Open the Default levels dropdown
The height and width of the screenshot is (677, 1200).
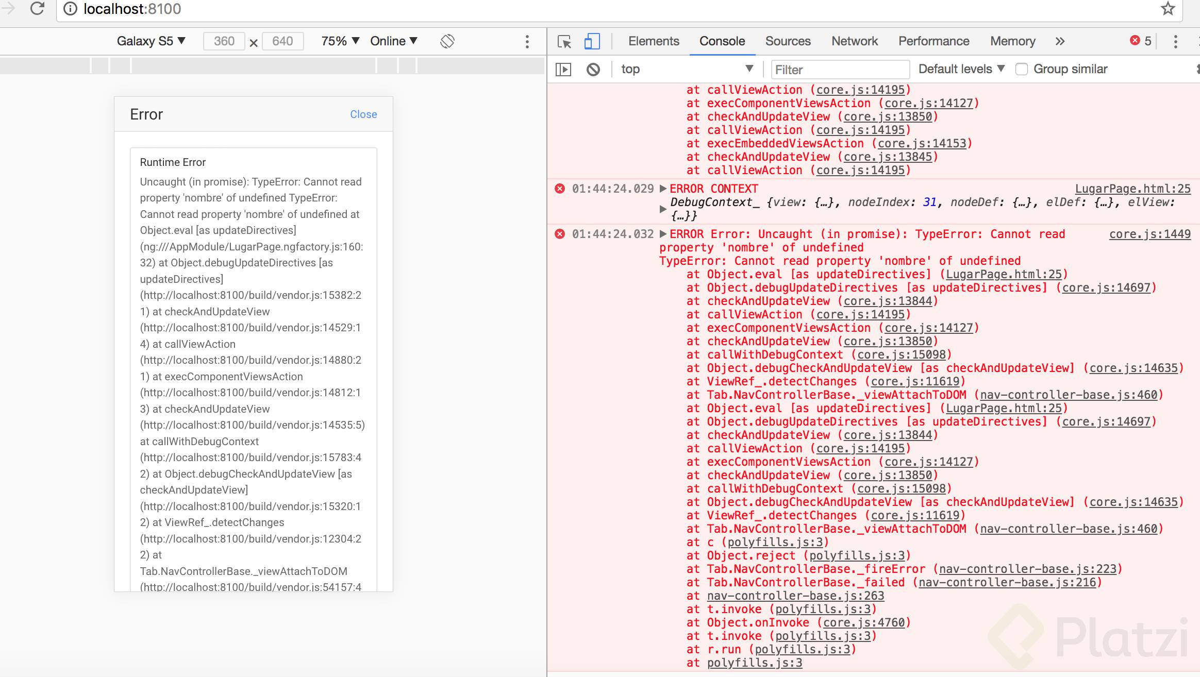pyautogui.click(x=961, y=69)
